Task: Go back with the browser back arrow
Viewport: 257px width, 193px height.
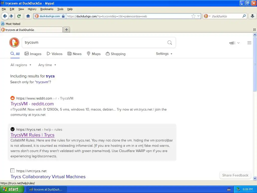Action: tap(5, 16)
